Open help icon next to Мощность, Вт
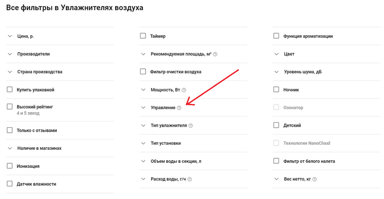The image size is (384, 199). tap(184, 90)
